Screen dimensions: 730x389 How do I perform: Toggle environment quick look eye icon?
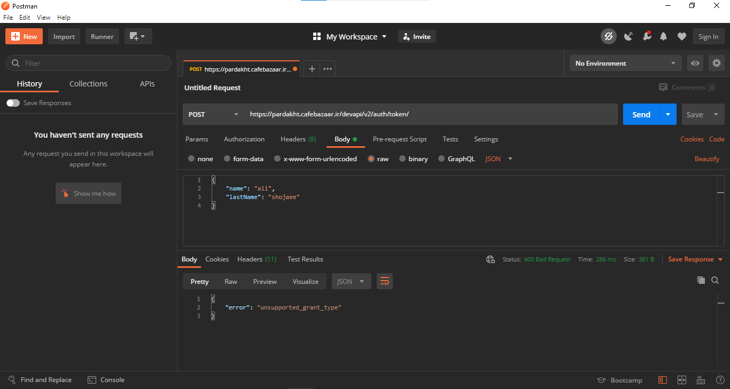[x=695, y=63]
